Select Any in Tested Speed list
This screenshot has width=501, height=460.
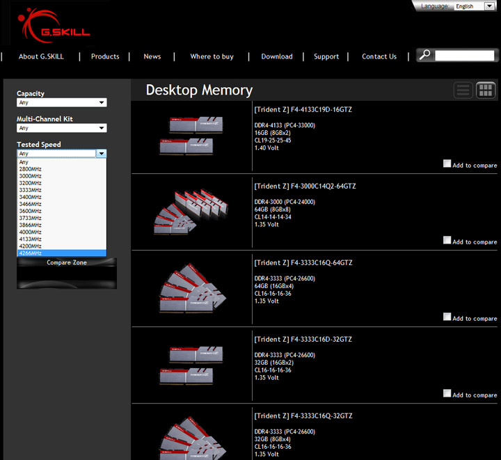[x=62, y=162]
